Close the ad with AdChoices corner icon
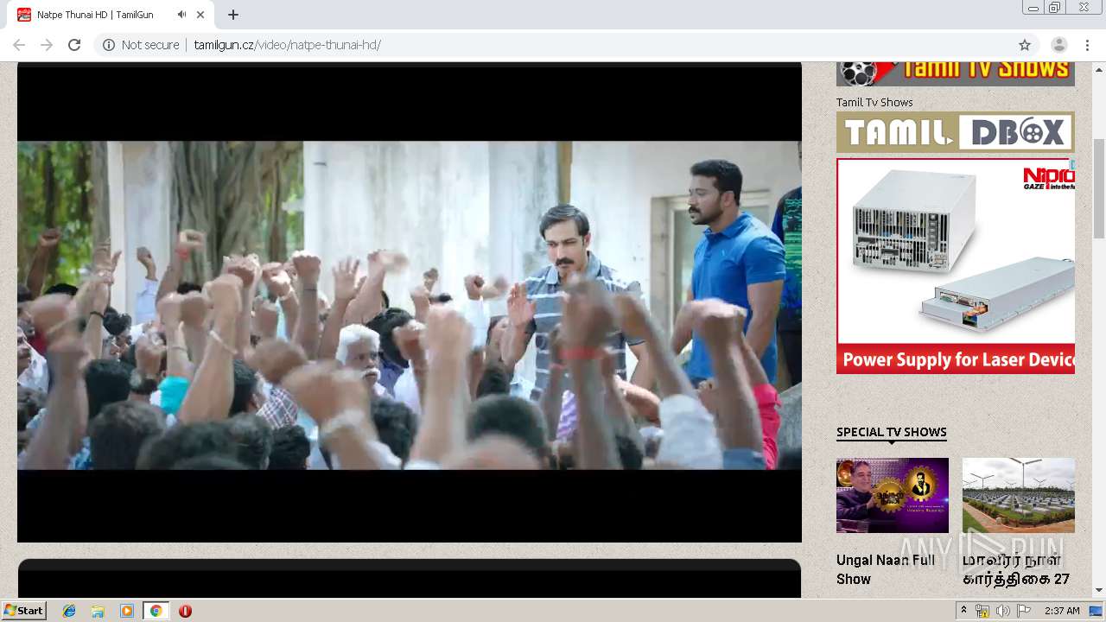 1071,163
